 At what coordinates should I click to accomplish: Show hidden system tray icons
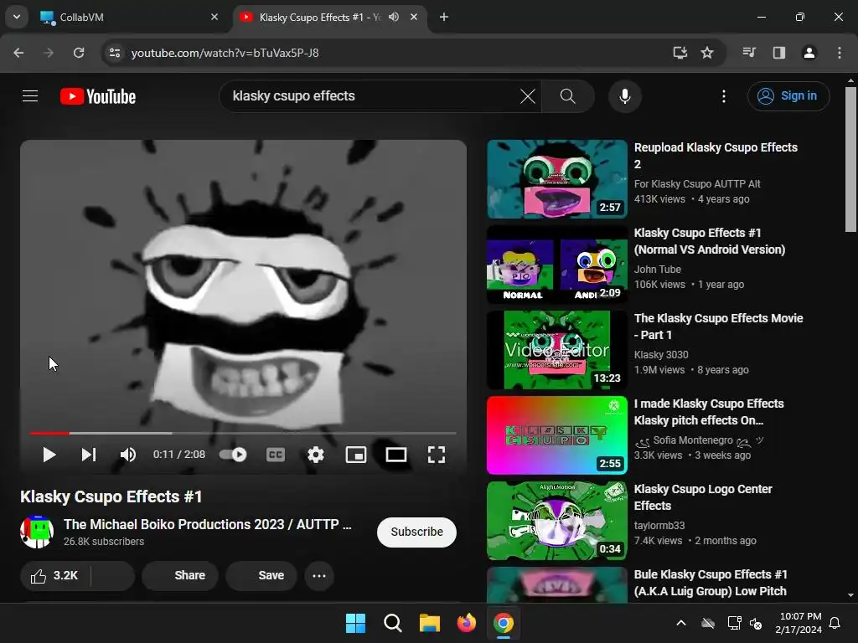click(x=681, y=623)
